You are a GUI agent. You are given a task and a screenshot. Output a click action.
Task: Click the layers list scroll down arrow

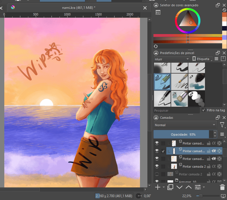pos(224,180)
